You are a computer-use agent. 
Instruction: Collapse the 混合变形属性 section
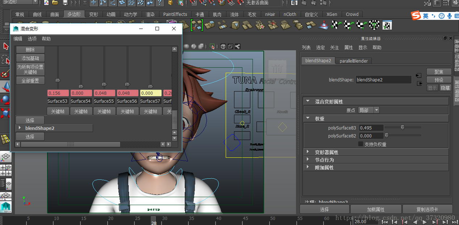308,102
